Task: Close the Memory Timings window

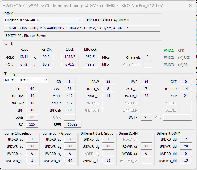Action: click(190, 5)
